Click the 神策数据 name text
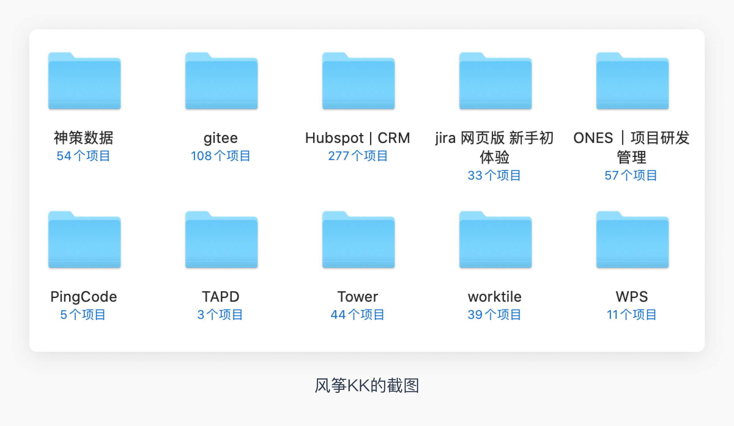Screen dimensions: 734x426 [x=83, y=138]
